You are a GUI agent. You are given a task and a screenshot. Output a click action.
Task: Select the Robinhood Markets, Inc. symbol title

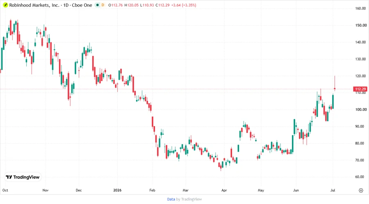[x=34, y=5]
